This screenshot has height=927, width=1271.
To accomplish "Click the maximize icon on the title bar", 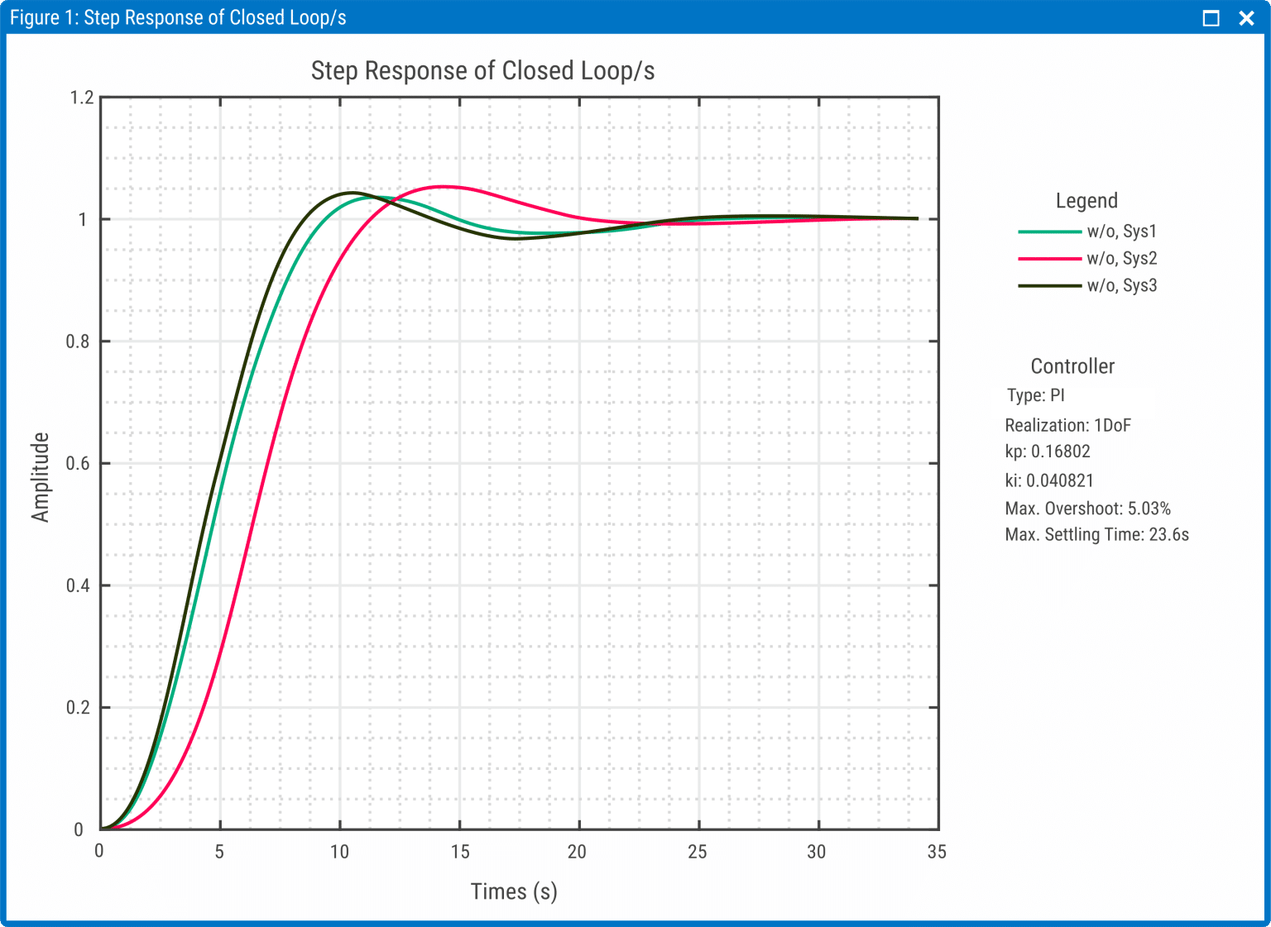I will 1211,17.
